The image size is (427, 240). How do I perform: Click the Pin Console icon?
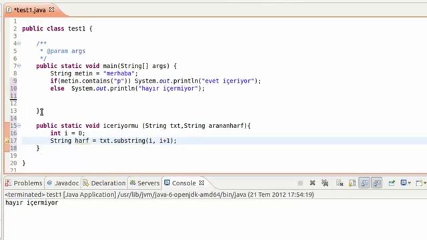[392, 183]
